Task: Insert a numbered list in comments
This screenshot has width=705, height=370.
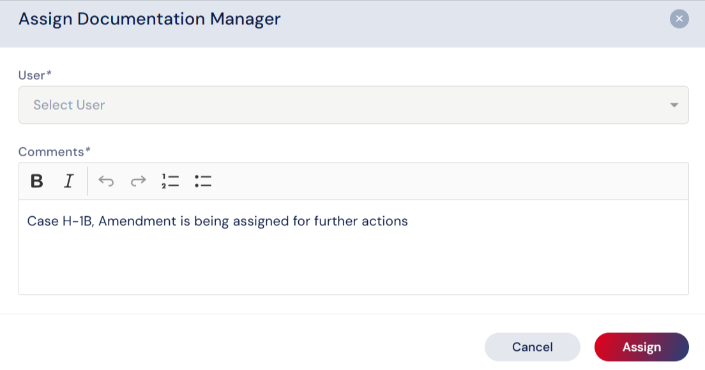Action: pyautogui.click(x=170, y=181)
